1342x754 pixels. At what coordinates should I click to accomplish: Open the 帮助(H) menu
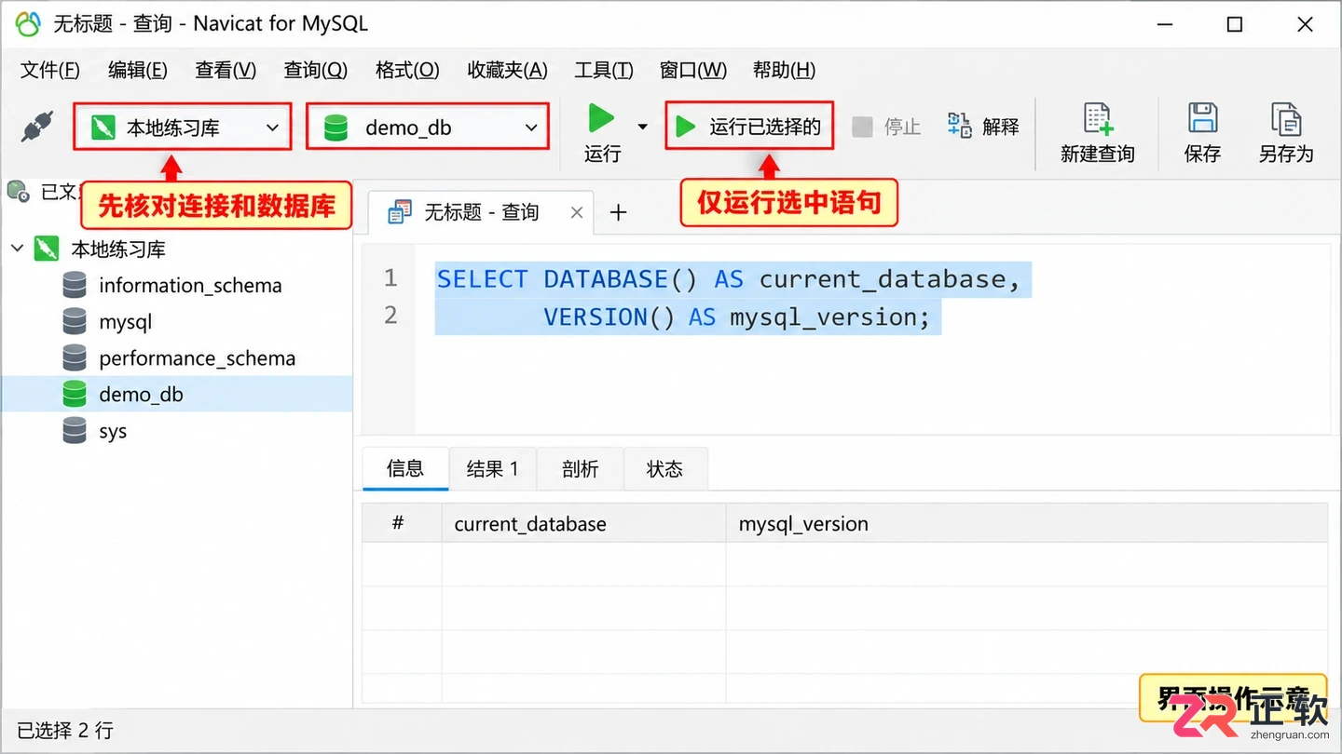point(784,70)
